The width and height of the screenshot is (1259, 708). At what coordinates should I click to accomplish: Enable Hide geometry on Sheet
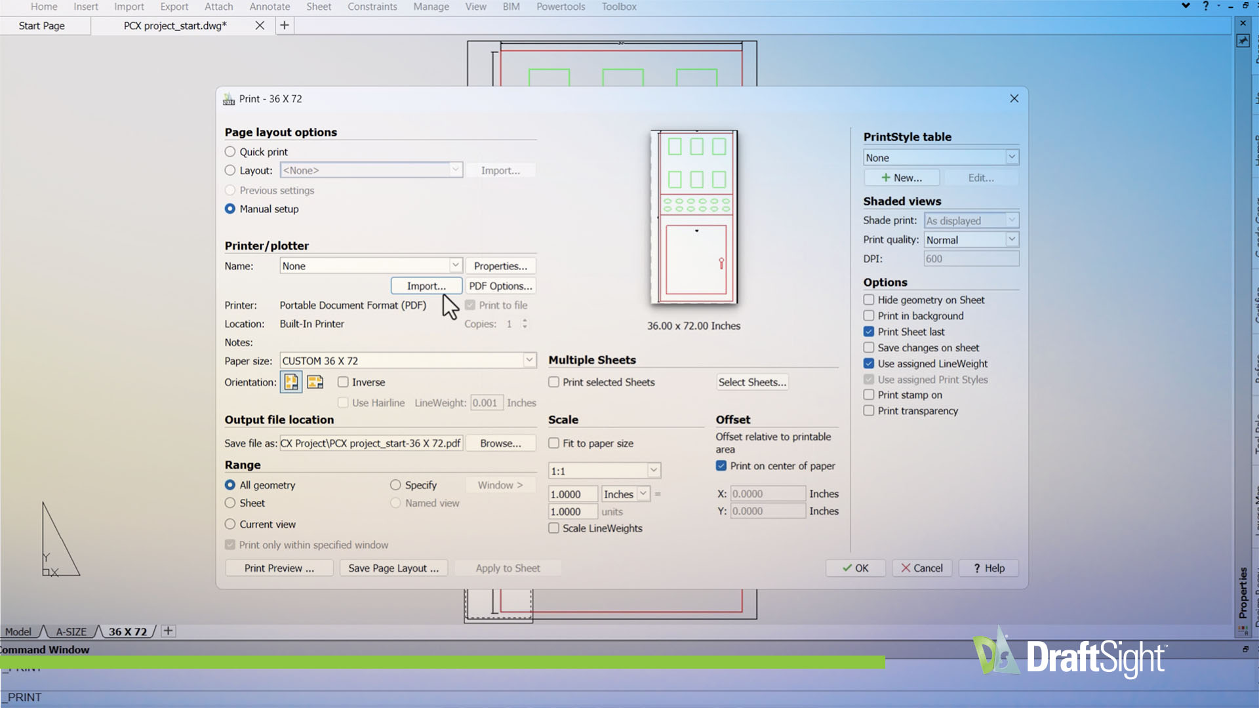click(869, 300)
